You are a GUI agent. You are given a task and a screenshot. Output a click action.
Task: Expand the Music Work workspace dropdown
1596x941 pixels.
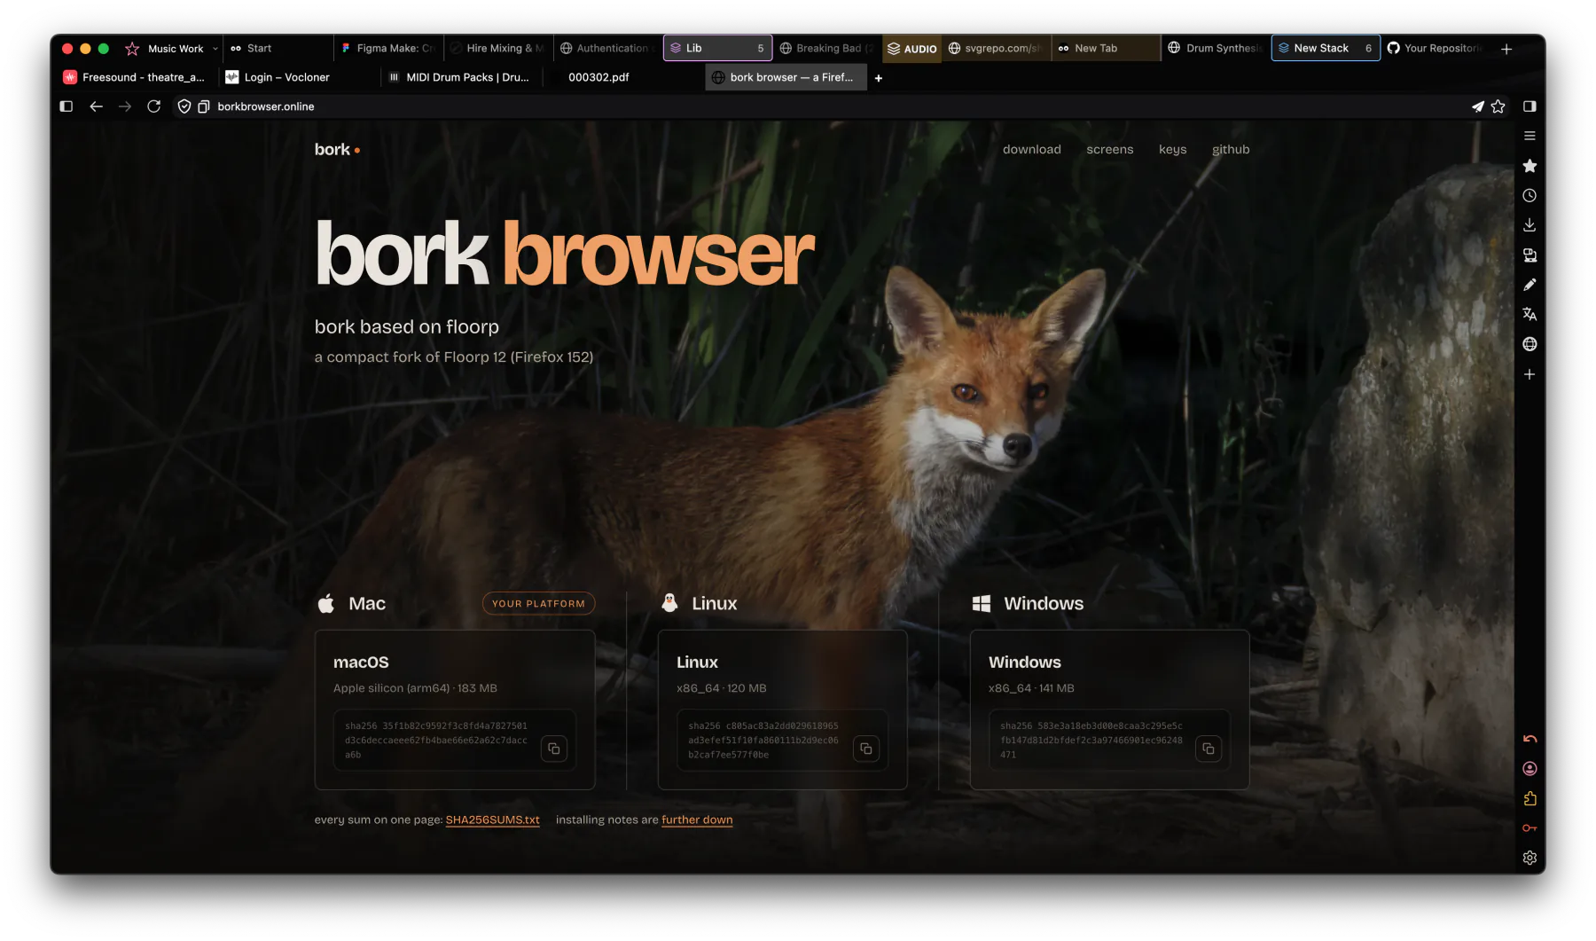[215, 49]
